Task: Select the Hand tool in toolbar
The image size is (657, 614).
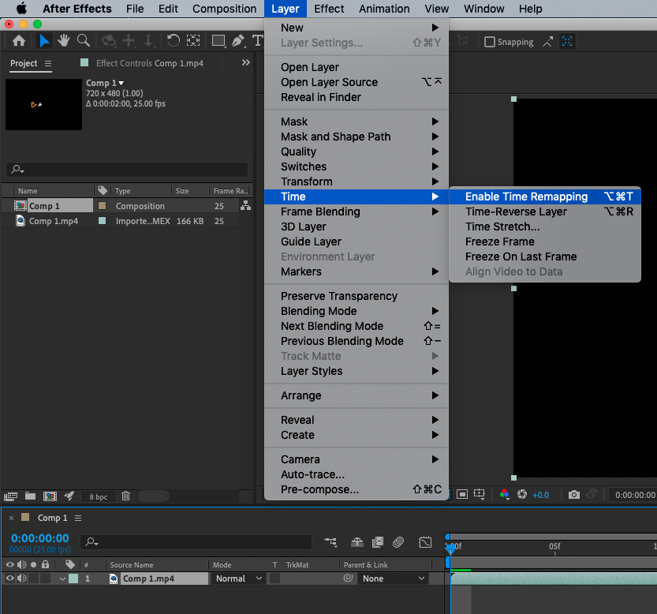Action: coord(63,41)
